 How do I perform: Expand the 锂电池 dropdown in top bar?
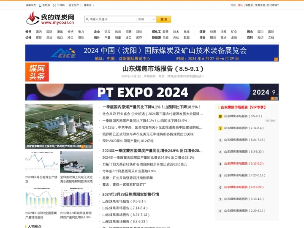point(89,5)
